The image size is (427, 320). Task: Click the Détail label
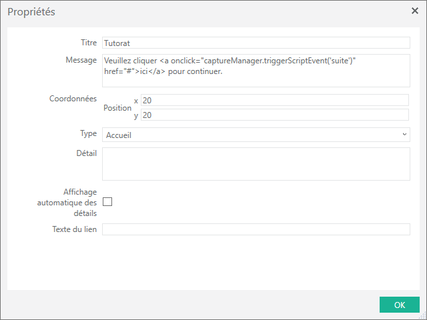click(x=86, y=153)
